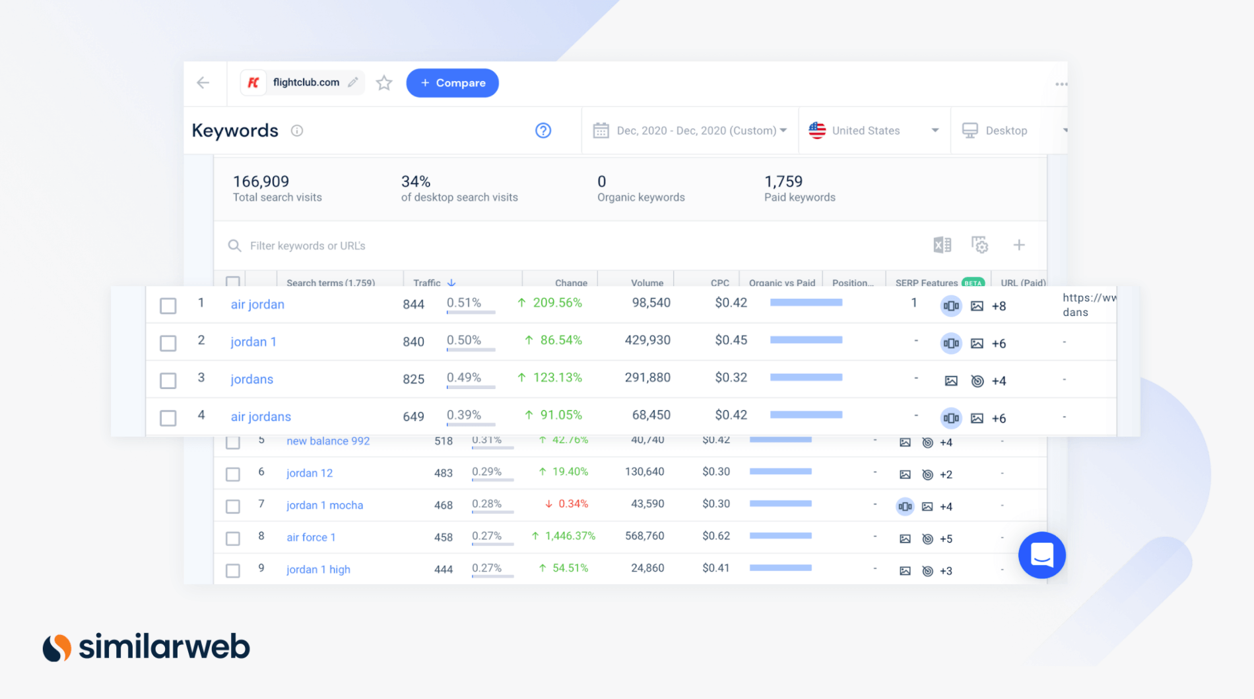Click the info icon next to Keywords heading
This screenshot has width=1254, height=699.
point(297,131)
